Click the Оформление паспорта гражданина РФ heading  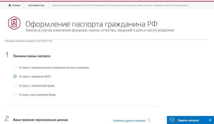[91, 24]
